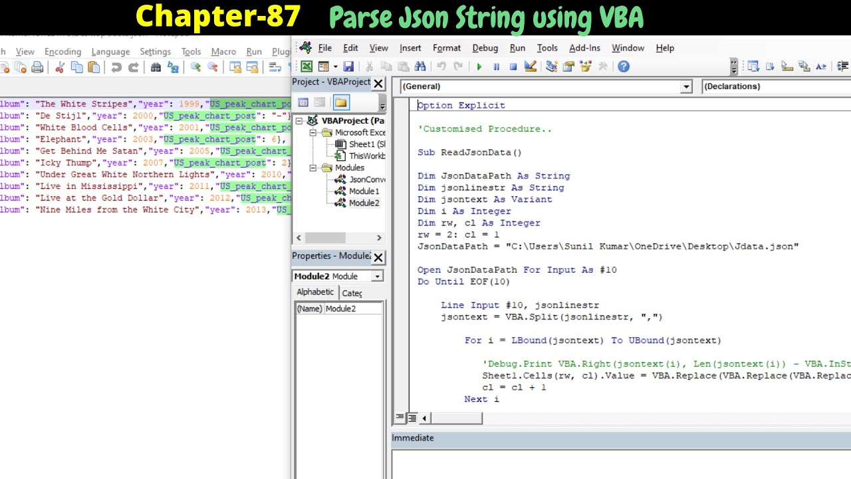Collapse the Modules folder in project tree

[312, 168]
